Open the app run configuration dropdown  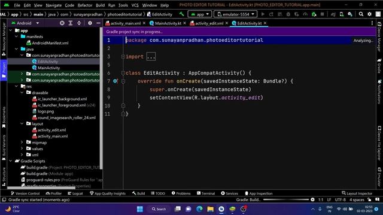(200, 14)
